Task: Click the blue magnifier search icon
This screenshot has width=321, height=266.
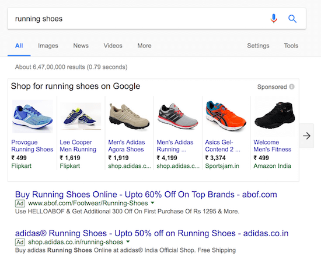Action: coord(292,19)
